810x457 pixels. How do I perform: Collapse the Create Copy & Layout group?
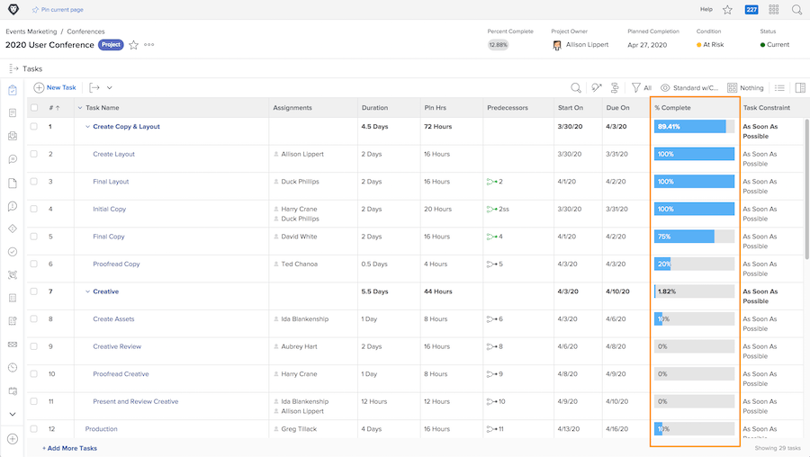tap(87, 127)
